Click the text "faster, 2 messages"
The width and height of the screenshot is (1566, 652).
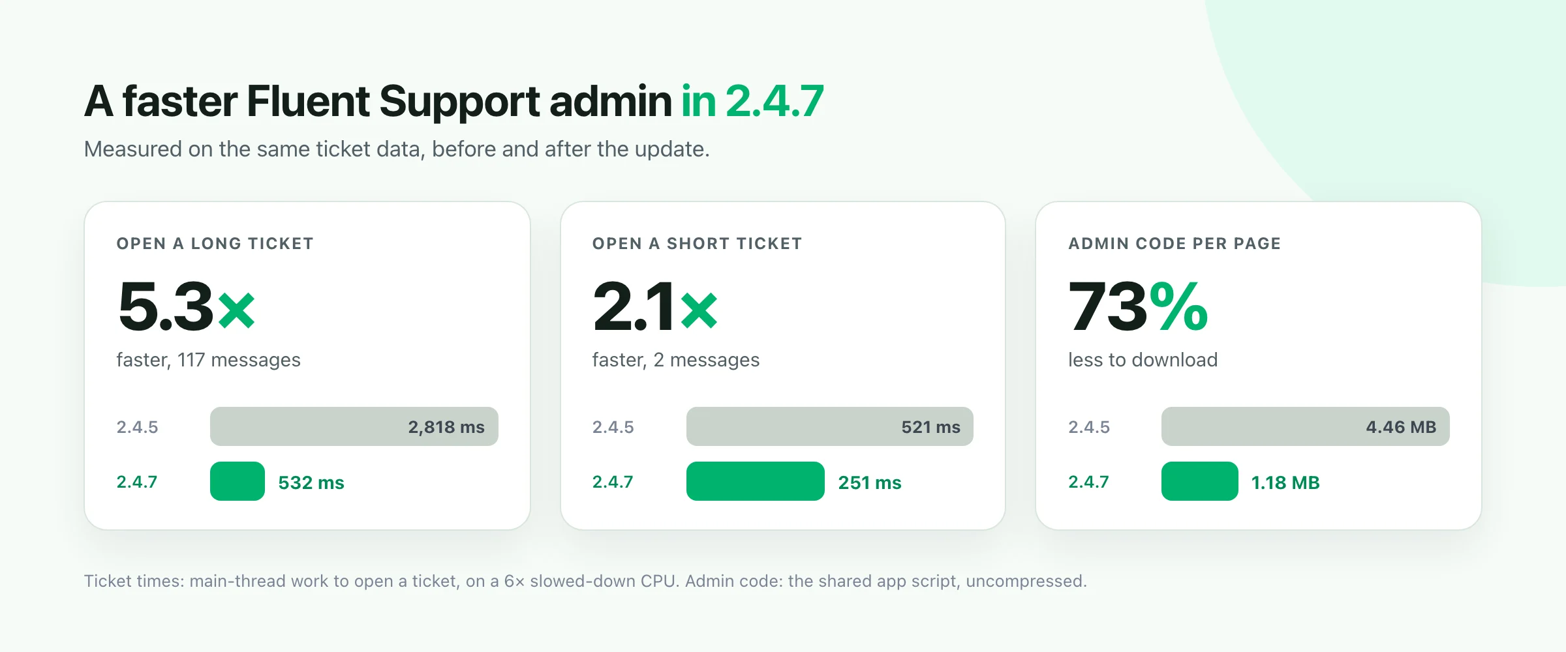(x=675, y=360)
